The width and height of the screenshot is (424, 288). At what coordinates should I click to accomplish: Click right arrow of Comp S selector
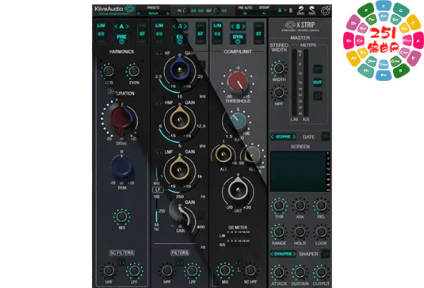tap(243, 26)
